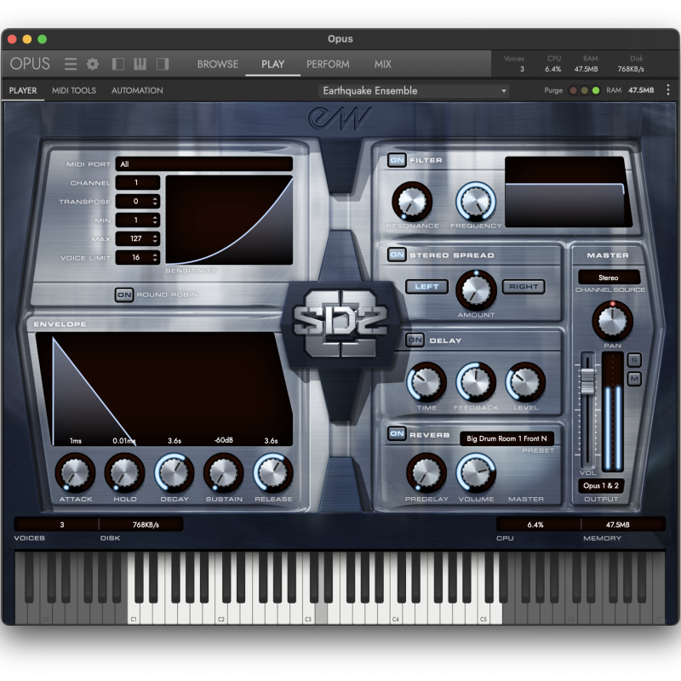This screenshot has width=681, height=681.
Task: Open the Opus 1 & 2 output dropdown
Action: [601, 486]
